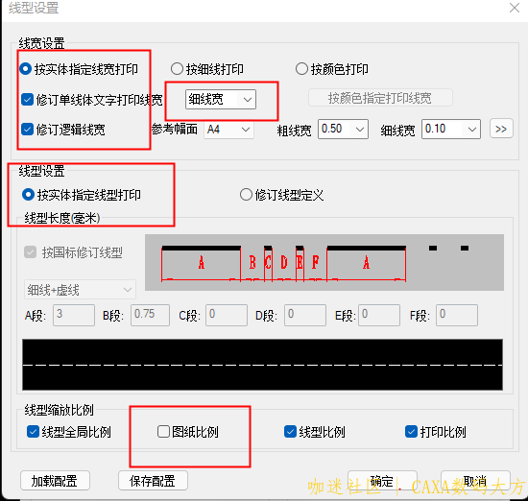The width and height of the screenshot is (528, 501).
Task: Confirm with 确定 button
Action: tap(382, 481)
